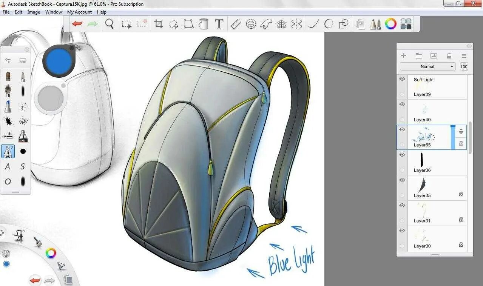Select the Zoom magnifier tool

110,24
